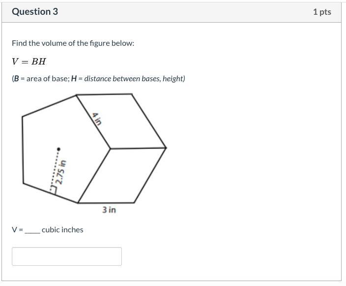Viewport: 346px width, 286px height.
Task: Click the bold 'H' in the formula note
Action: coord(74,79)
